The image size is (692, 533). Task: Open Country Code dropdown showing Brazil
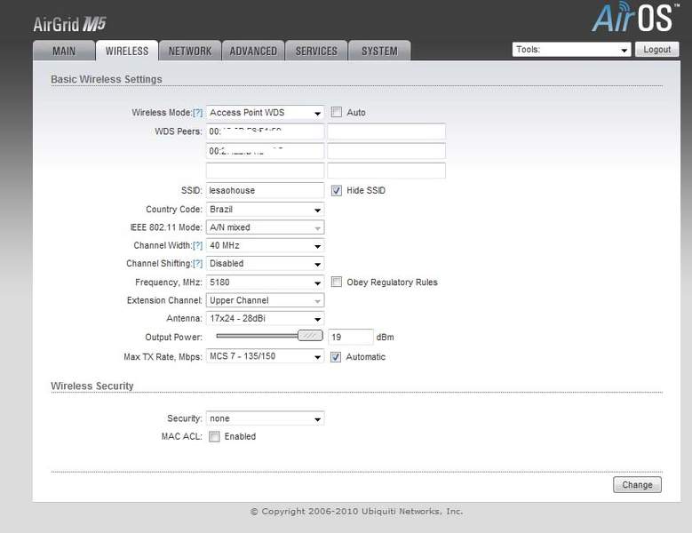tap(265, 209)
